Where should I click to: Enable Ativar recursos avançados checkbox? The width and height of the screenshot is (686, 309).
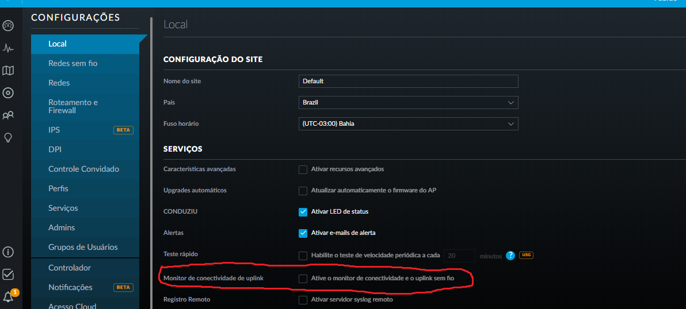coord(303,169)
